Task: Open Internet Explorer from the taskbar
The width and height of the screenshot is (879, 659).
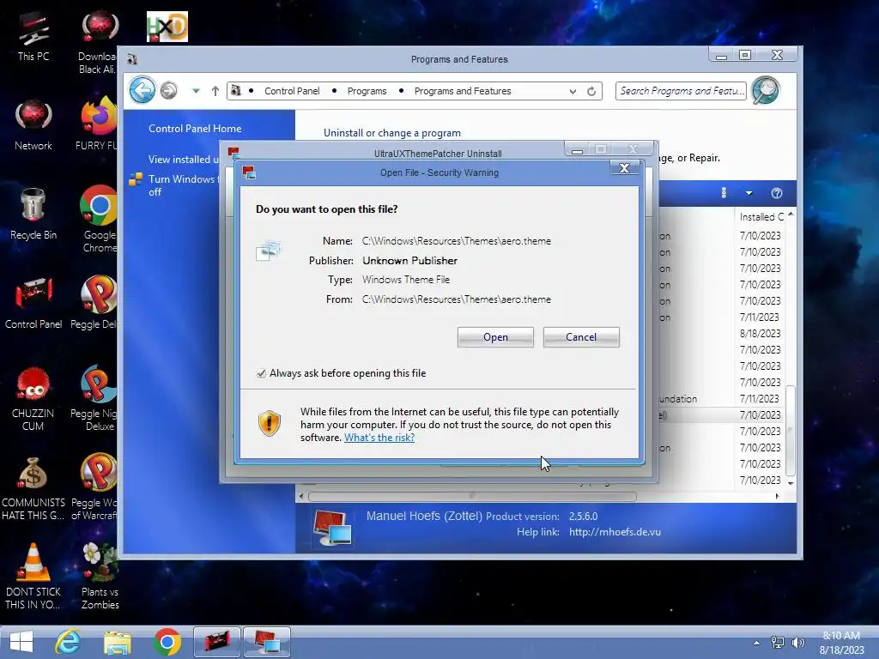Action: coord(68,642)
